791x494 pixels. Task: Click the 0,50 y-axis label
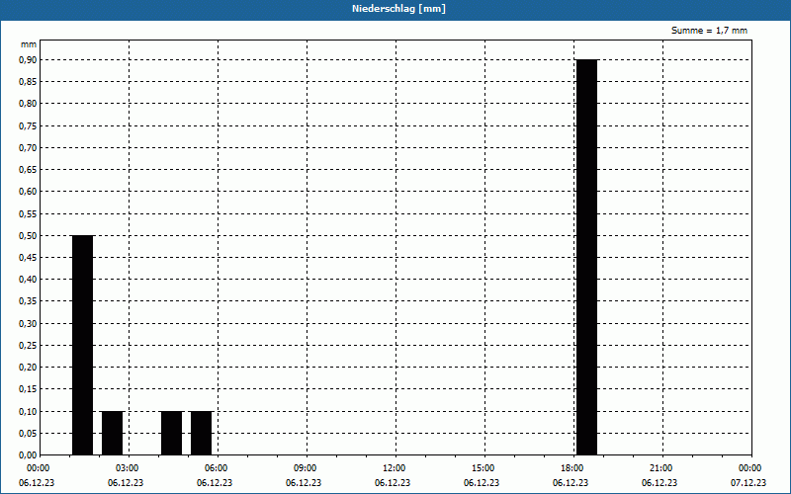28,235
